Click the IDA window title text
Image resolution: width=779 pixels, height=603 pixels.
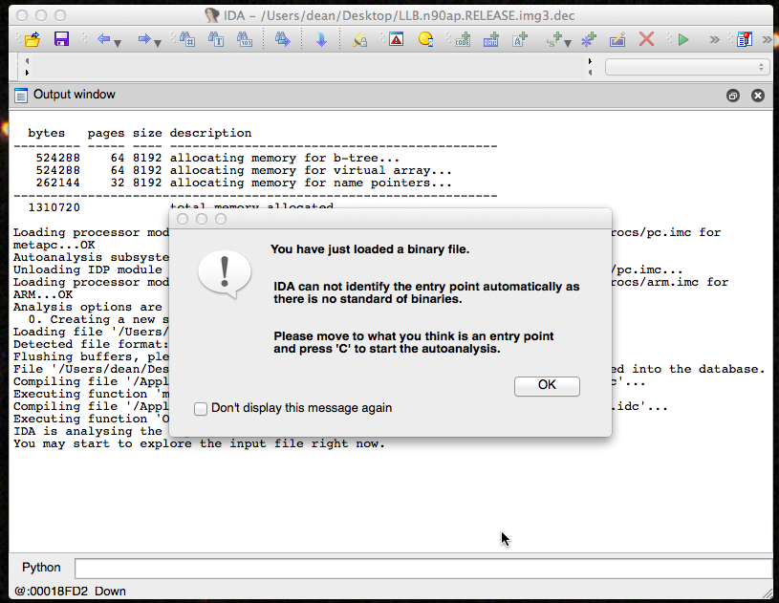click(x=399, y=16)
